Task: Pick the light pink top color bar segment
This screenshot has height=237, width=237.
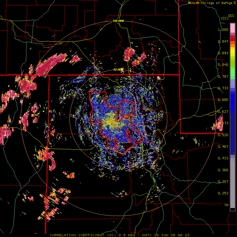Action: coord(233,28)
